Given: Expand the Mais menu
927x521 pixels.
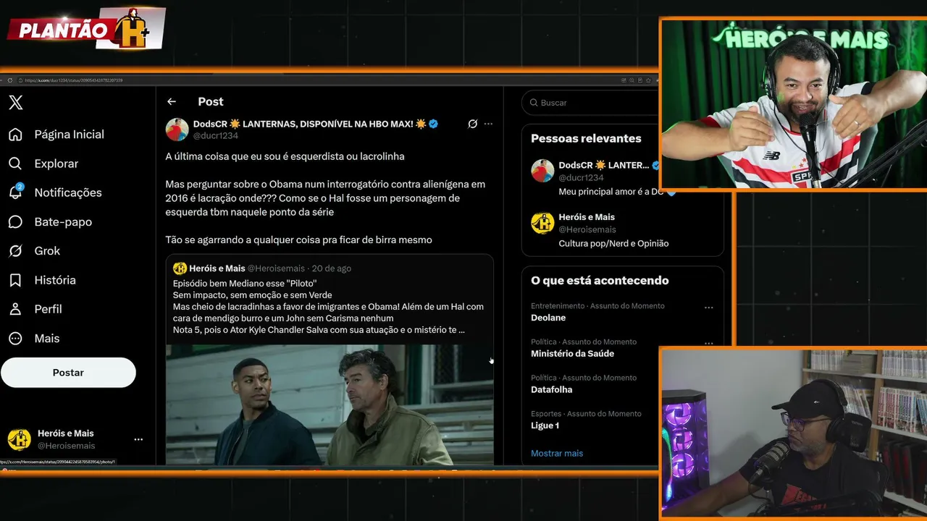Looking at the screenshot, I should click(33, 339).
